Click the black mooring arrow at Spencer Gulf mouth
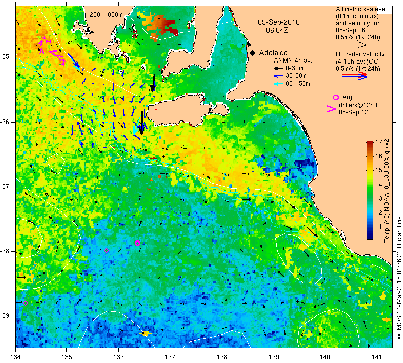Image resolution: width=403 pixels, height=363 pixels. [x=153, y=83]
